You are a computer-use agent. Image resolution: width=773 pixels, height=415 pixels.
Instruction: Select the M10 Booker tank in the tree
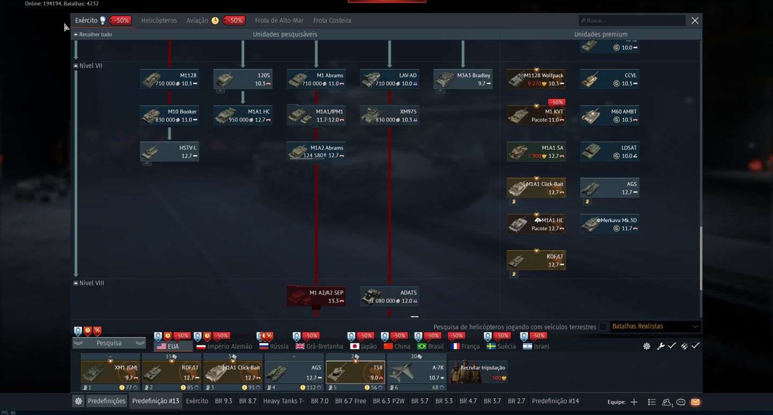click(170, 115)
